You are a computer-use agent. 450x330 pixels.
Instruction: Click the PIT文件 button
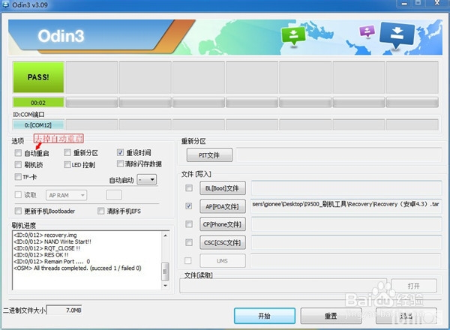tap(209, 155)
